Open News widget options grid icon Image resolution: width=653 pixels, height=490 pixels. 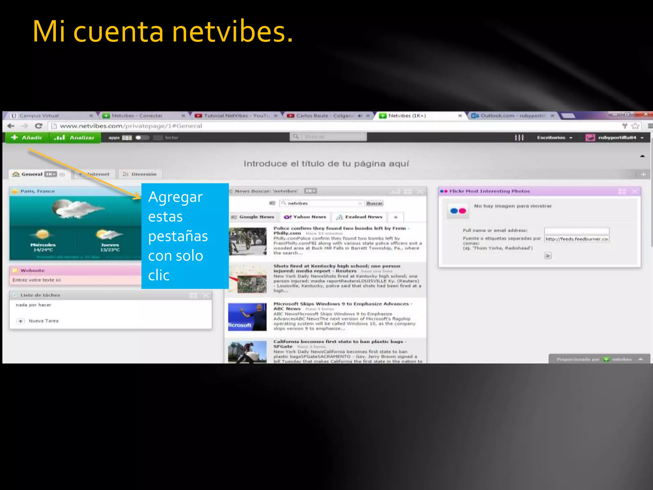(x=408, y=191)
